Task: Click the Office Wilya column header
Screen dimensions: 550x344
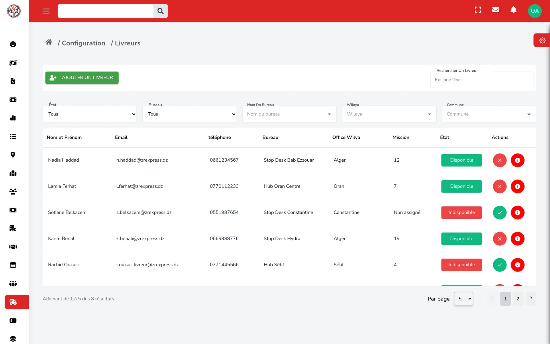Action: click(x=346, y=137)
